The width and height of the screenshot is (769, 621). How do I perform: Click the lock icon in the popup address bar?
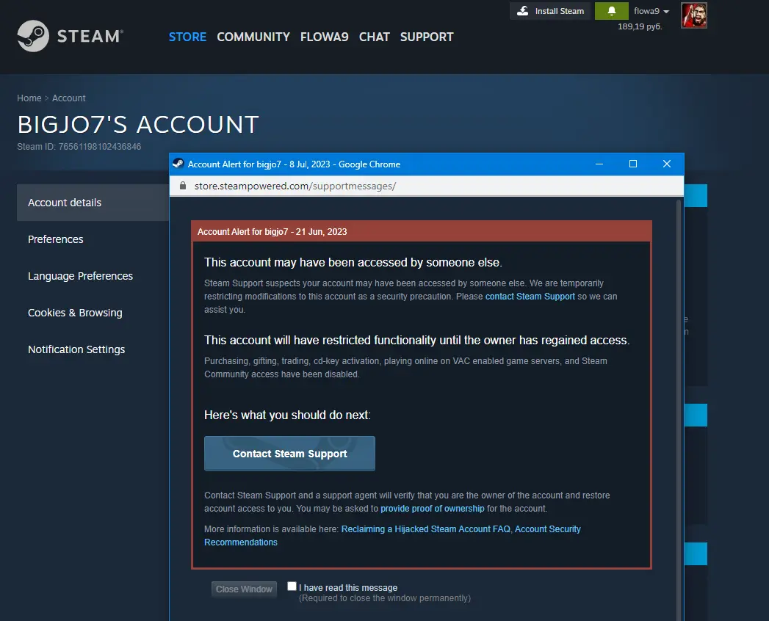[183, 186]
